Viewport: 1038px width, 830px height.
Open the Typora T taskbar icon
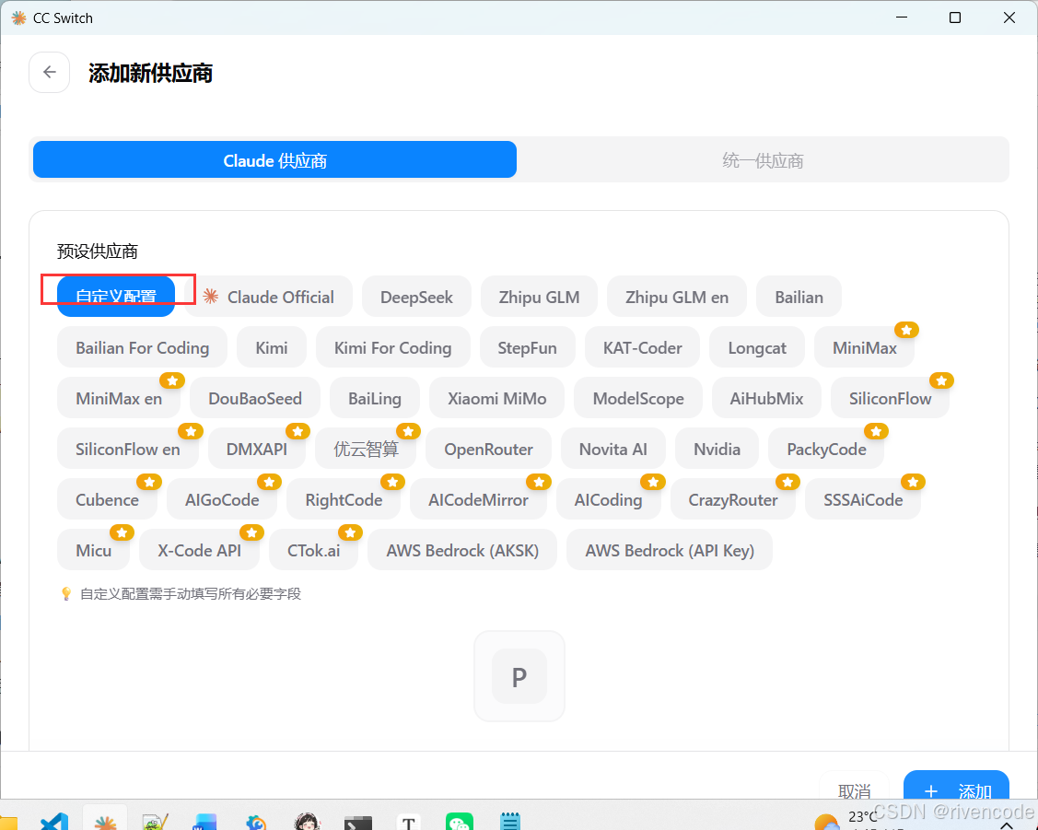point(408,822)
